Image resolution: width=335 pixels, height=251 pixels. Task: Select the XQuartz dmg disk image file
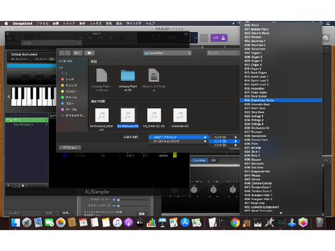click(x=154, y=75)
